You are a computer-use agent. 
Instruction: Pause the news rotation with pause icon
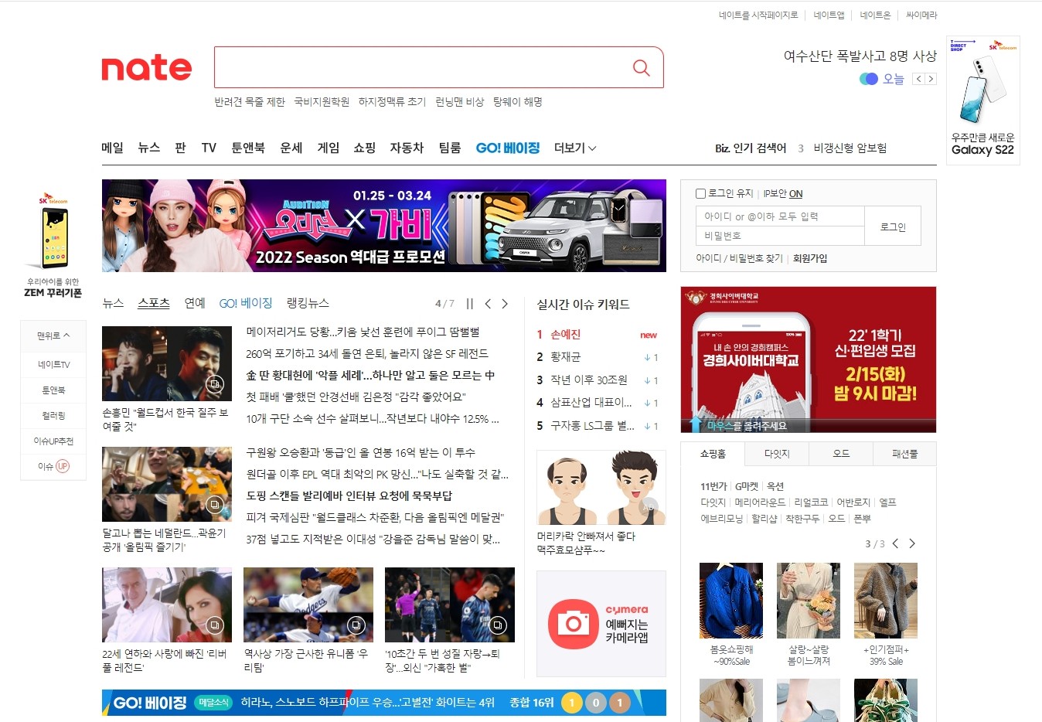pyautogui.click(x=469, y=304)
